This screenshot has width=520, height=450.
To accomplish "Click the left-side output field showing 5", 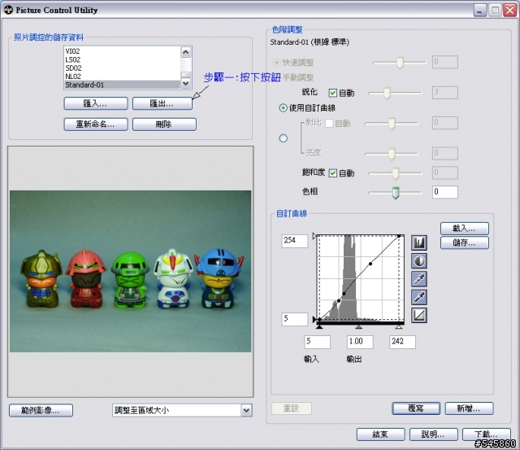I will 294,319.
